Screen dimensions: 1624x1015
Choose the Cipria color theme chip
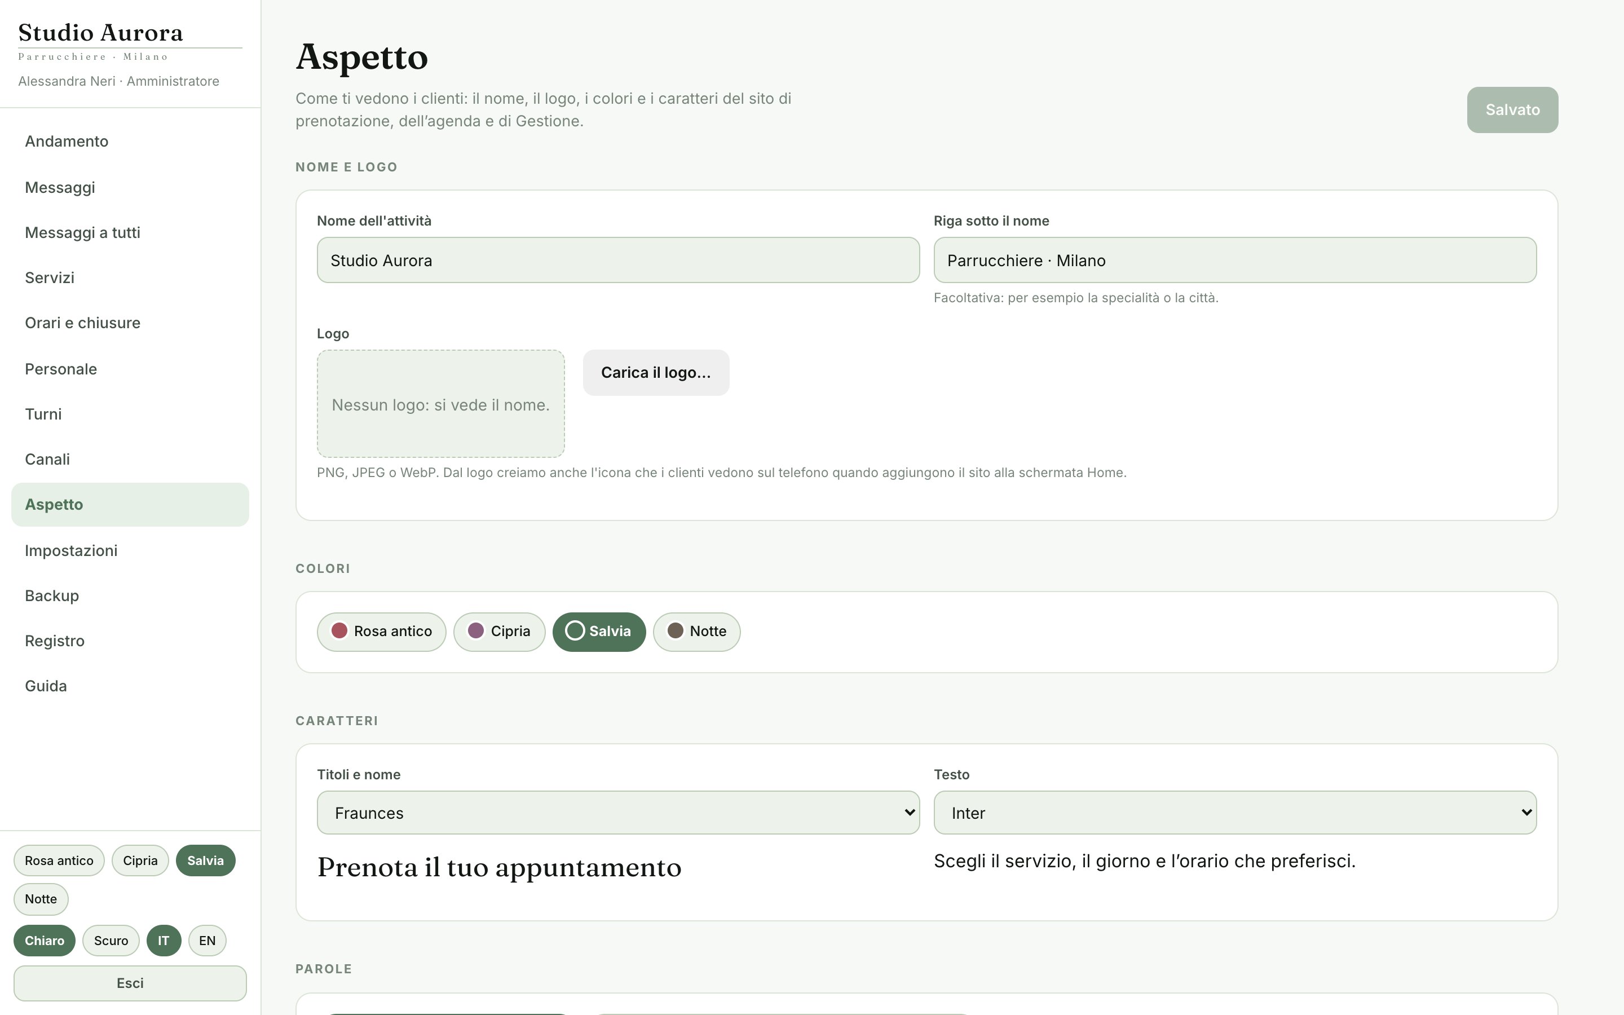498,632
